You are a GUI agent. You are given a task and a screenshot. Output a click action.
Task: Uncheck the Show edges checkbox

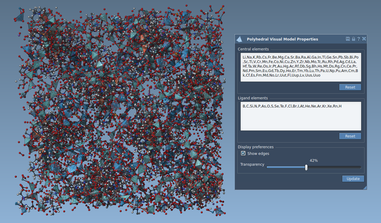click(243, 153)
